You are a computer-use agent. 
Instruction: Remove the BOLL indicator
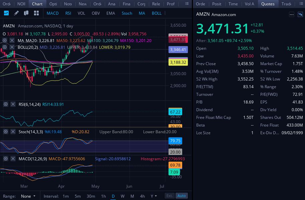[x=12, y=47]
